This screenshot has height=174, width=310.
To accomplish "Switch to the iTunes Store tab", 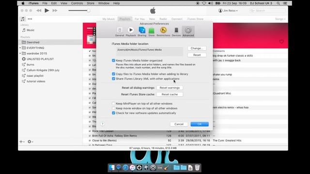I will point(195,19).
